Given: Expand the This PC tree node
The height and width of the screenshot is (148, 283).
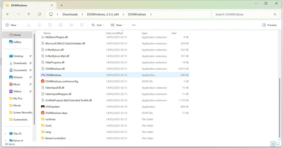Looking at the screenshot, I should click(5, 134).
